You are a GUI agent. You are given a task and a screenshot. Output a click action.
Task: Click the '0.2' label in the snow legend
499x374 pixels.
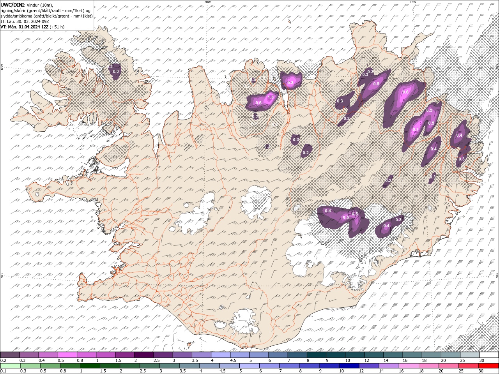pyautogui.click(x=3, y=360)
